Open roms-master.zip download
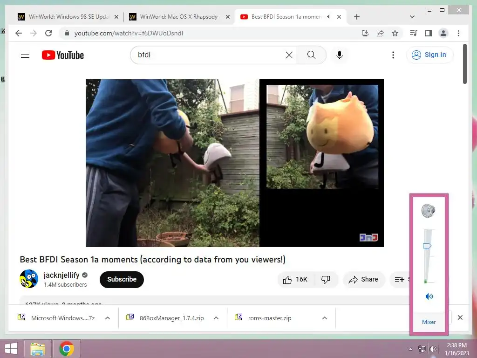Viewport: 477px width, 358px height. tap(264, 318)
